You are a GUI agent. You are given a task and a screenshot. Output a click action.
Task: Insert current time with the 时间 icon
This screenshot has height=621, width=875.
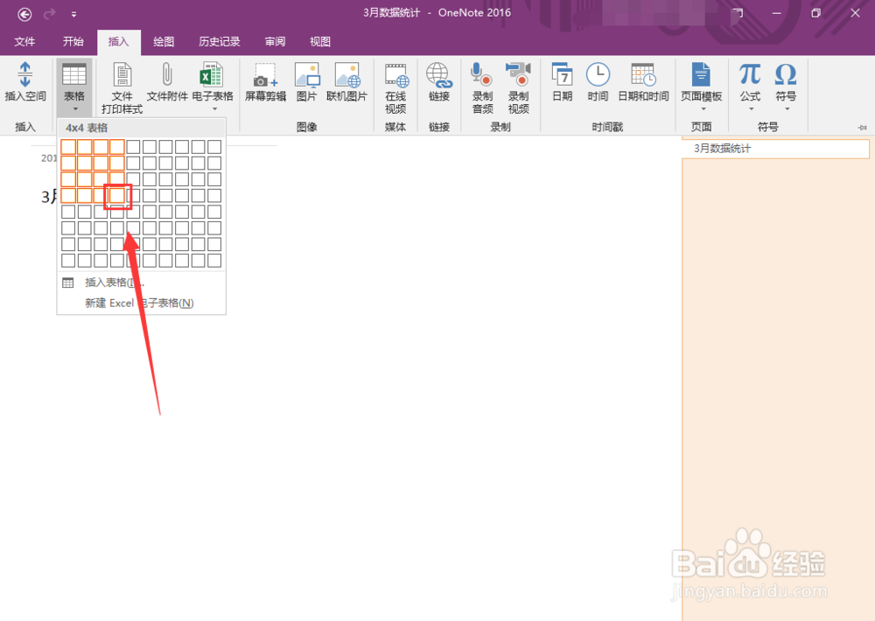[x=597, y=83]
